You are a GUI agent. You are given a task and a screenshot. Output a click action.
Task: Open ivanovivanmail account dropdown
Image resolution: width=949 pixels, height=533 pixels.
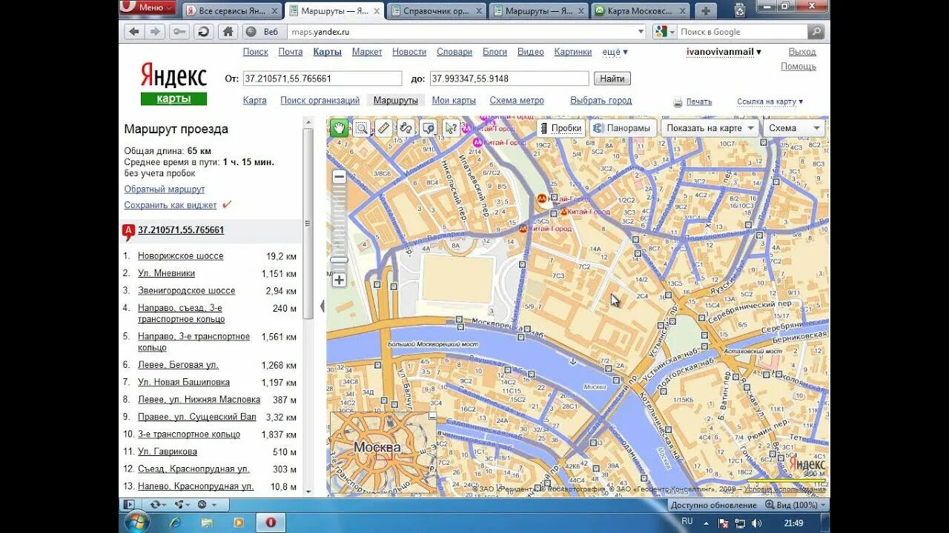(x=724, y=52)
